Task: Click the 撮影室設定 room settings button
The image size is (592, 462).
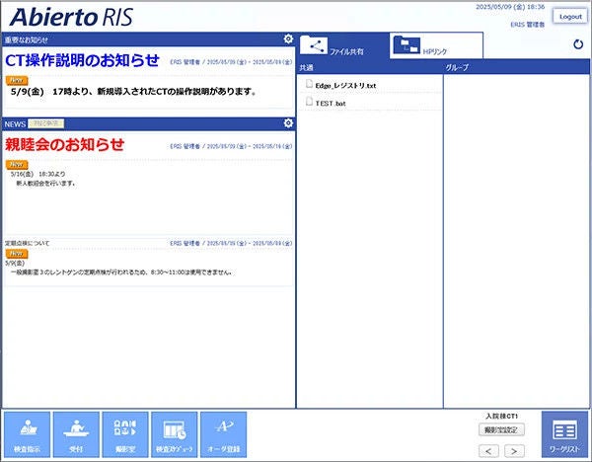Action: click(x=501, y=429)
